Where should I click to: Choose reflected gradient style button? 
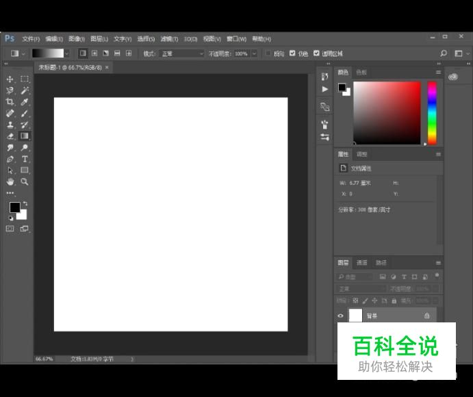click(x=117, y=53)
